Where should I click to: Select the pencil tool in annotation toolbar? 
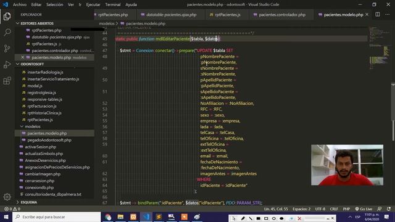click(x=243, y=218)
